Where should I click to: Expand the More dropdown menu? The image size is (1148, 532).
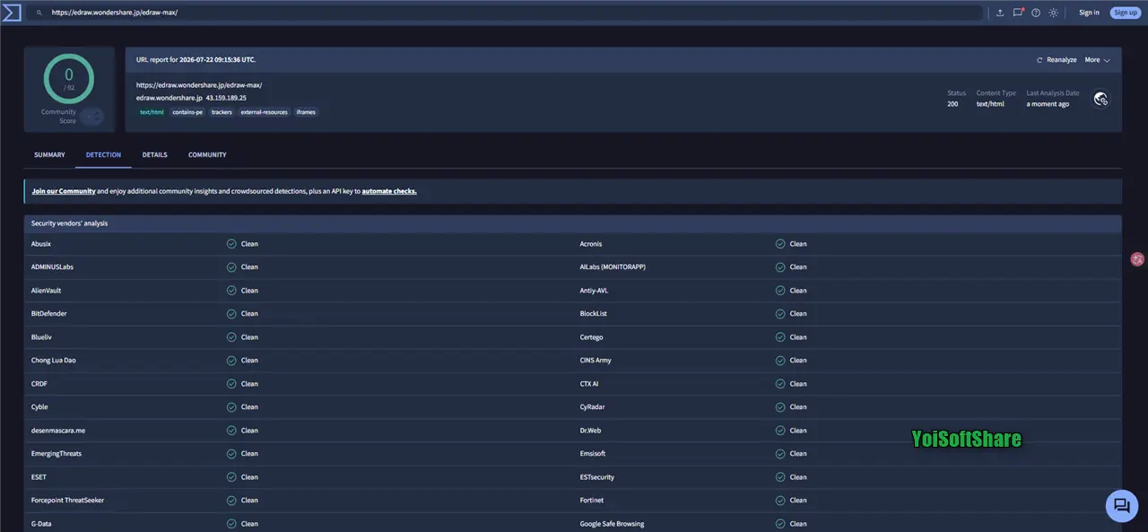1097,60
